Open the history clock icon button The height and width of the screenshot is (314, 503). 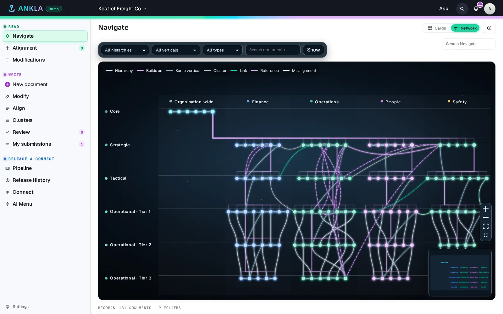(489, 28)
